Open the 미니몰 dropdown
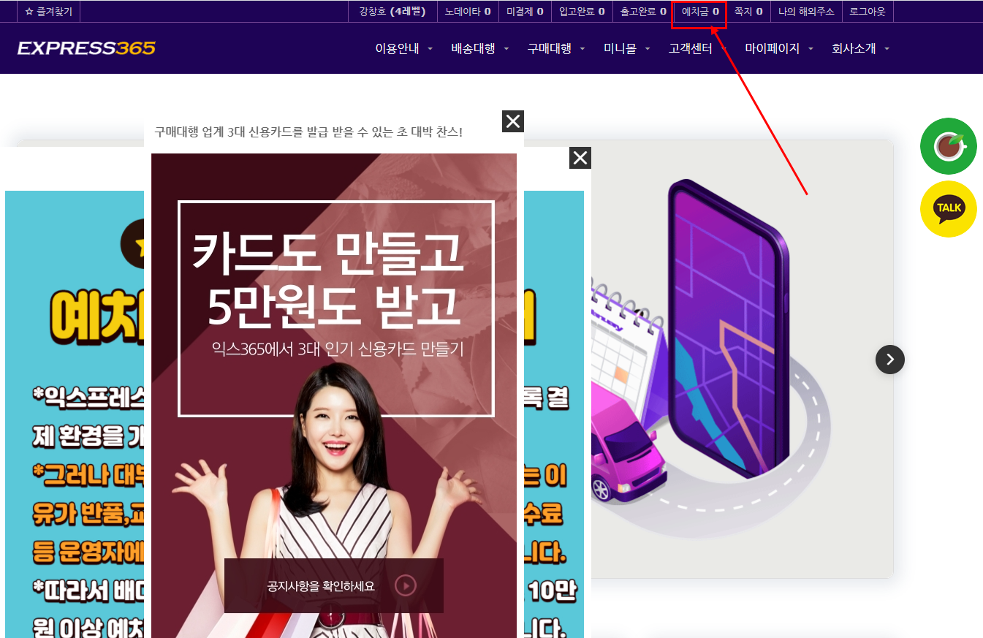This screenshot has width=983, height=638. click(627, 49)
